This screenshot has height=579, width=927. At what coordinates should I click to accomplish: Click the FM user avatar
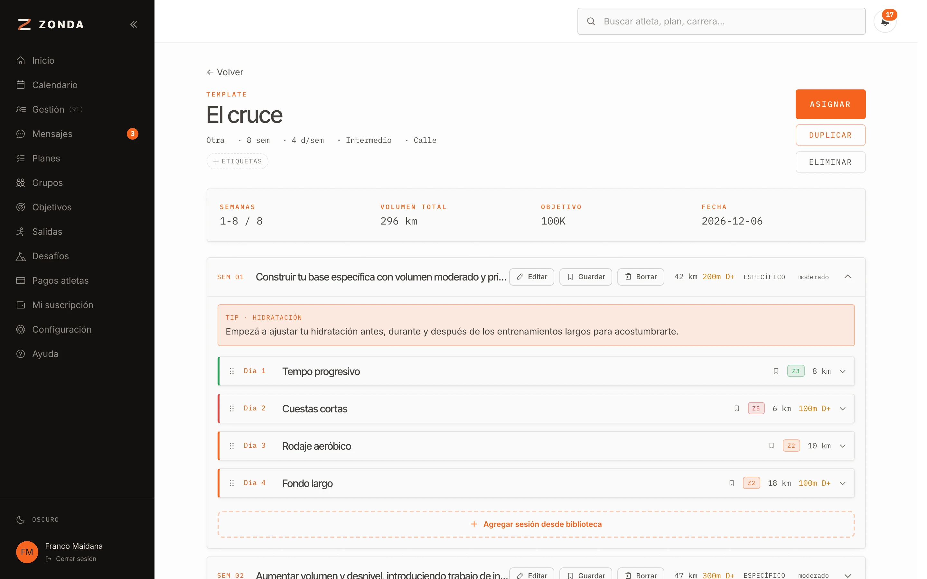coord(27,552)
